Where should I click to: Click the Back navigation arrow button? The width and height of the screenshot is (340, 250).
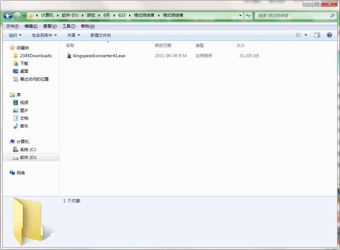click(8, 16)
